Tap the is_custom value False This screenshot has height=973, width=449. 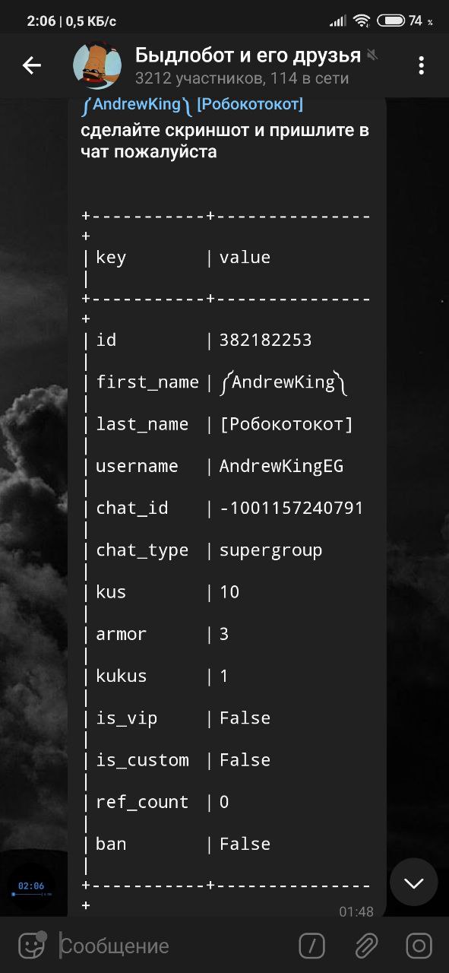(x=245, y=760)
